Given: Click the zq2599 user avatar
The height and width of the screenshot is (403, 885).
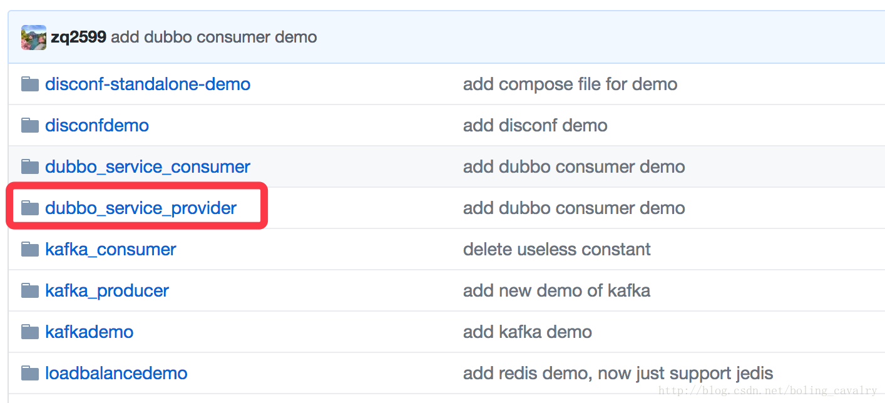Looking at the screenshot, I should click(34, 38).
